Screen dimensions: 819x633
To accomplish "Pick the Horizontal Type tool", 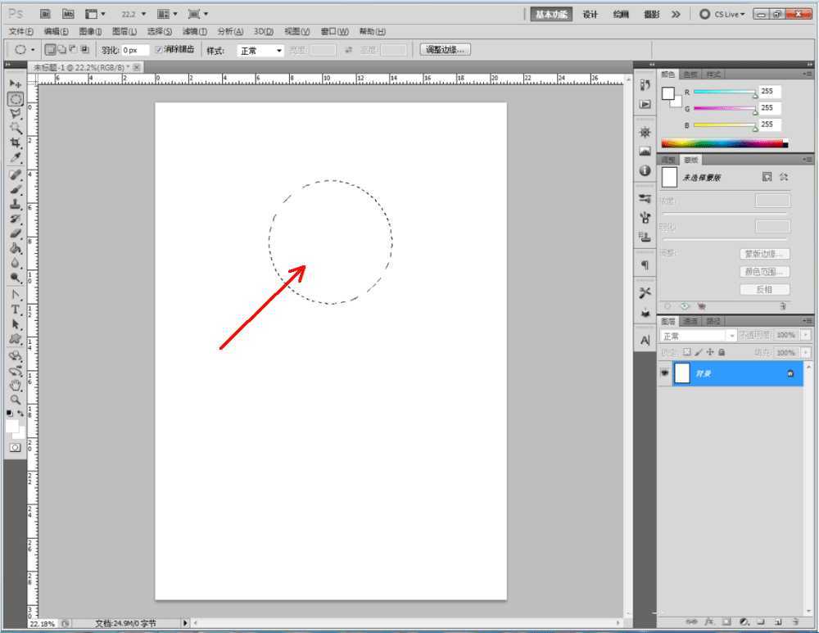I will [15, 309].
